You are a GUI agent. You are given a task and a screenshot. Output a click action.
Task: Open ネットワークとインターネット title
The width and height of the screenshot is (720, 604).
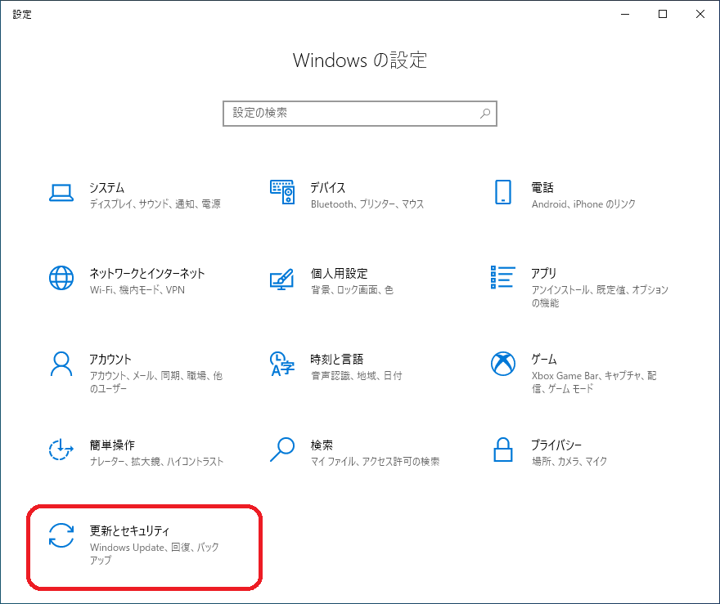[x=147, y=273]
